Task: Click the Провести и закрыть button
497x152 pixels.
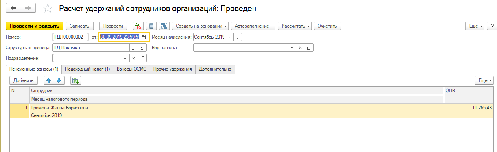Action: coord(35,26)
